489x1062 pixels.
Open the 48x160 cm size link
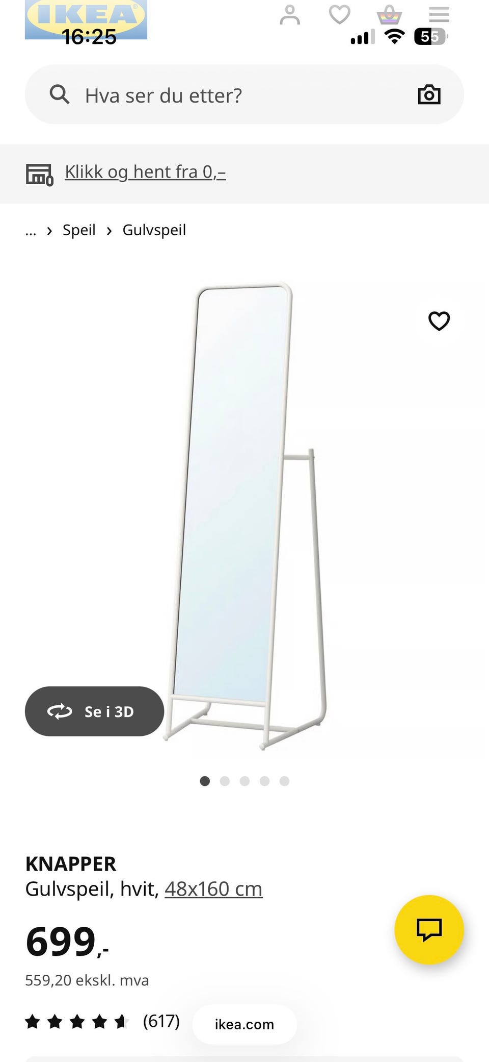(x=213, y=889)
